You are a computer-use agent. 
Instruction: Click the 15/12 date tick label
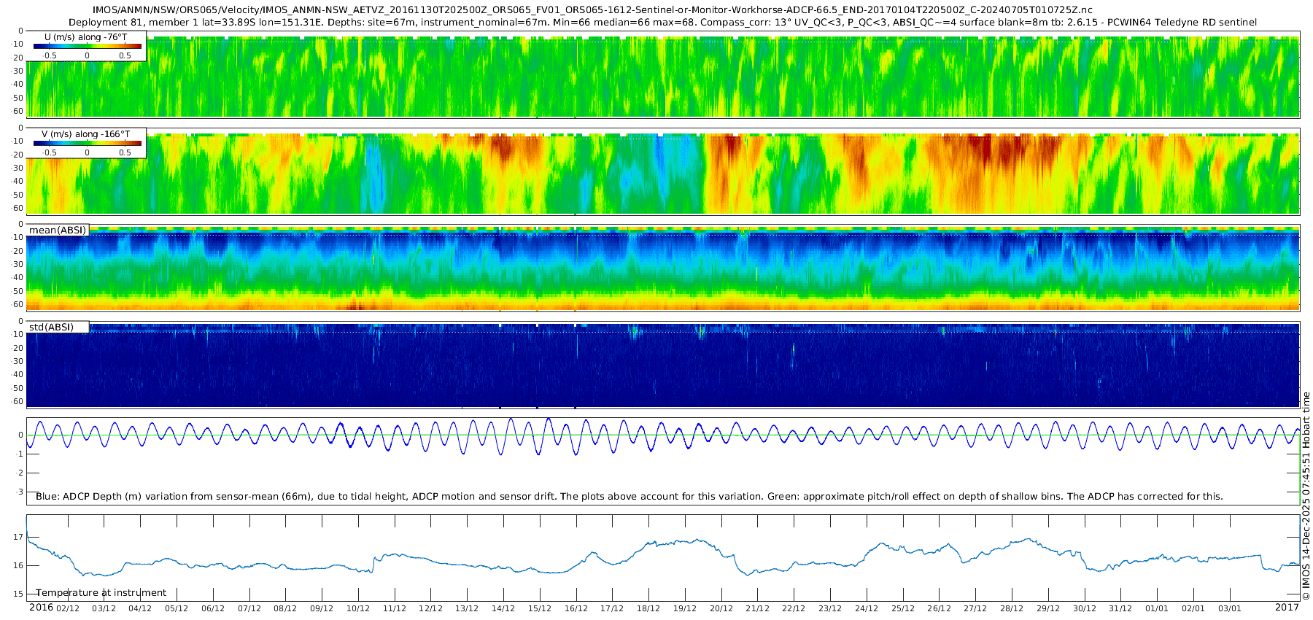[x=539, y=608]
